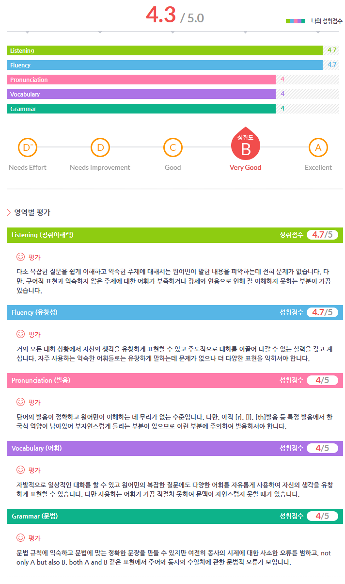
Task: Click the D- Needs Effort grade circle
Action: tap(28, 147)
